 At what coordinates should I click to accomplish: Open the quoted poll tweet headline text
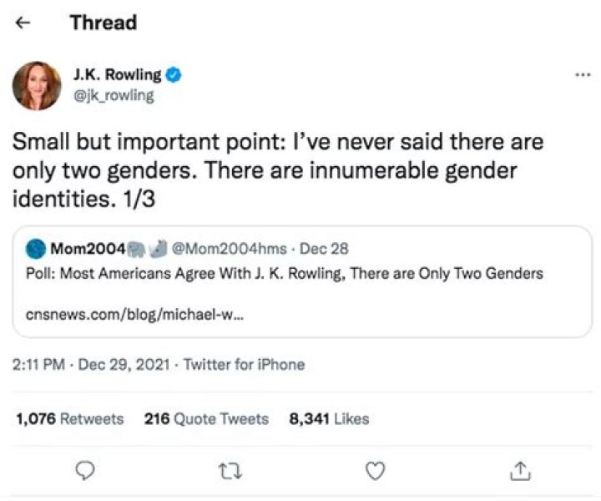pyautogui.click(x=284, y=274)
